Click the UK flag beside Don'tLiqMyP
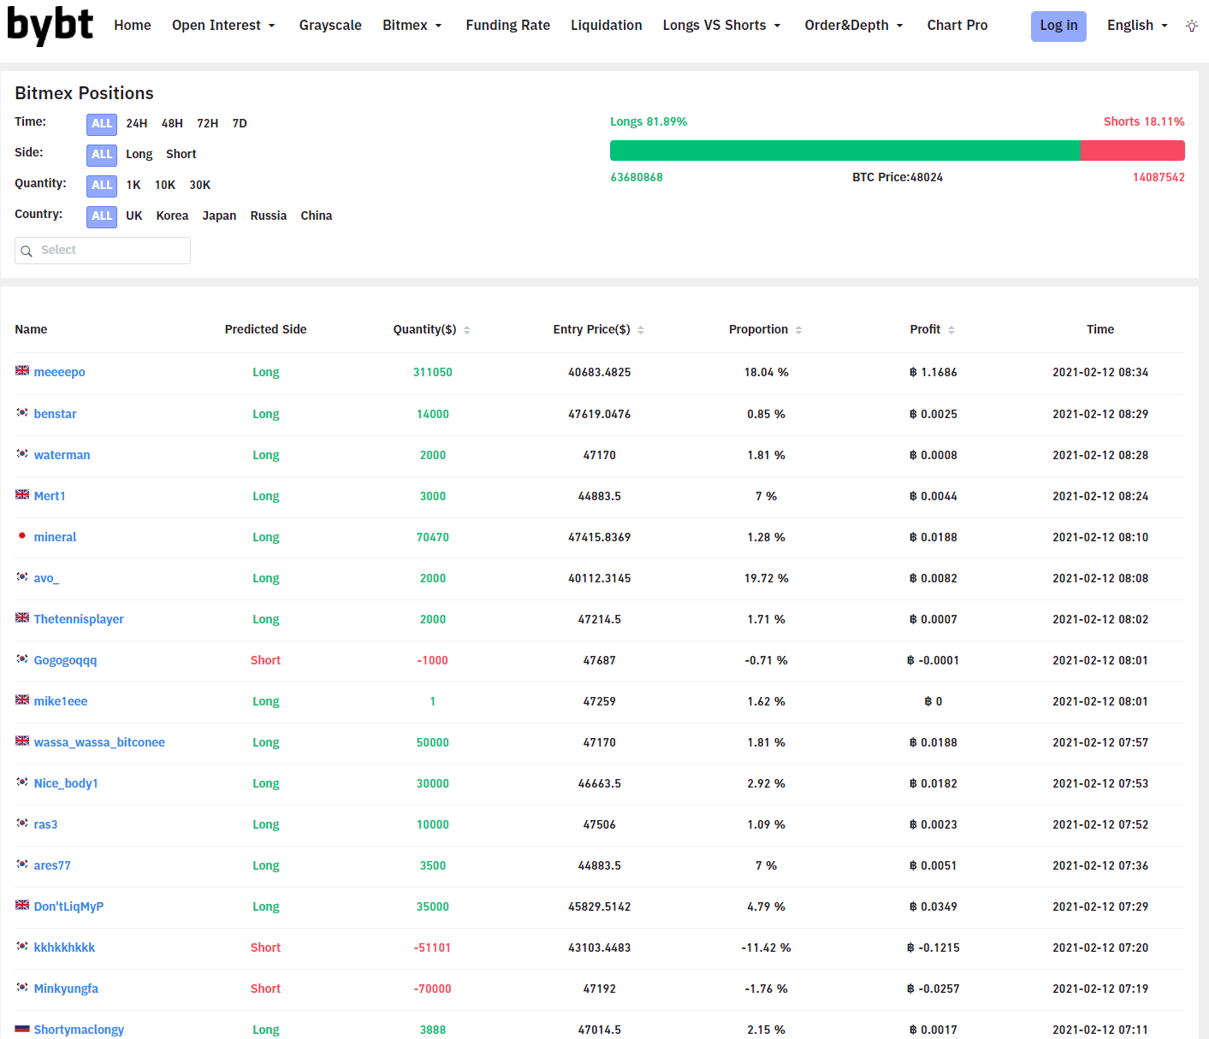 click(22, 905)
